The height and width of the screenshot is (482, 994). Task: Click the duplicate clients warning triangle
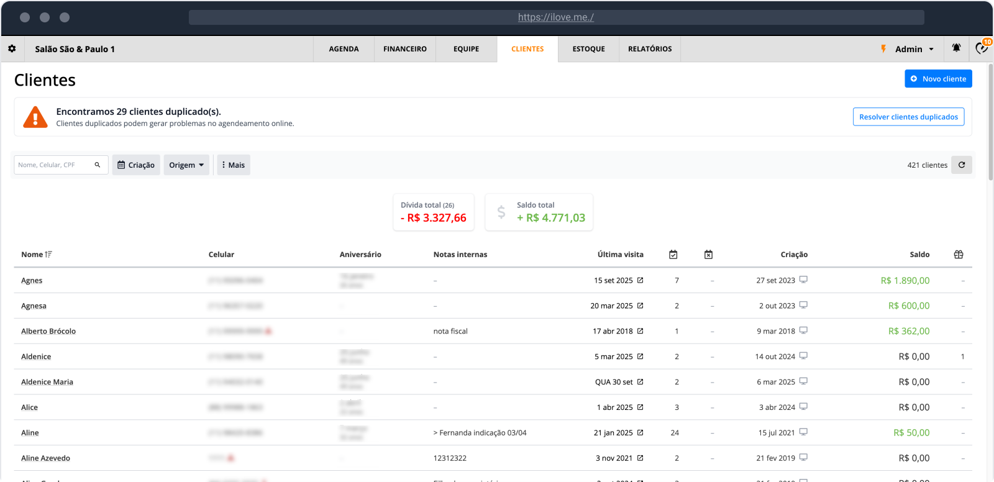click(x=35, y=117)
